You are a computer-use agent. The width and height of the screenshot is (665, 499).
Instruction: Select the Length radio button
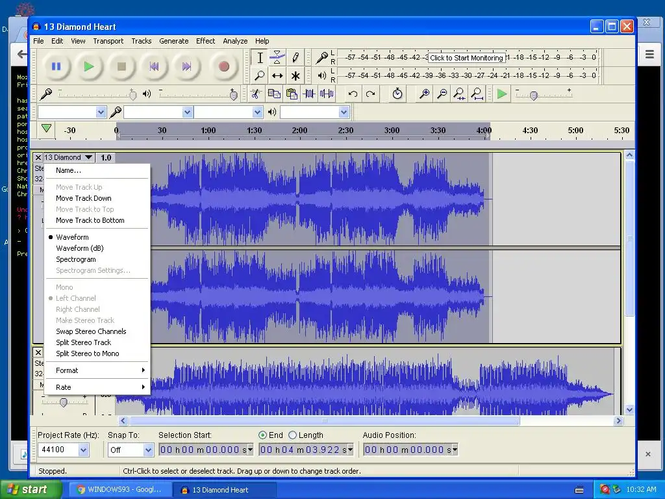[293, 435]
